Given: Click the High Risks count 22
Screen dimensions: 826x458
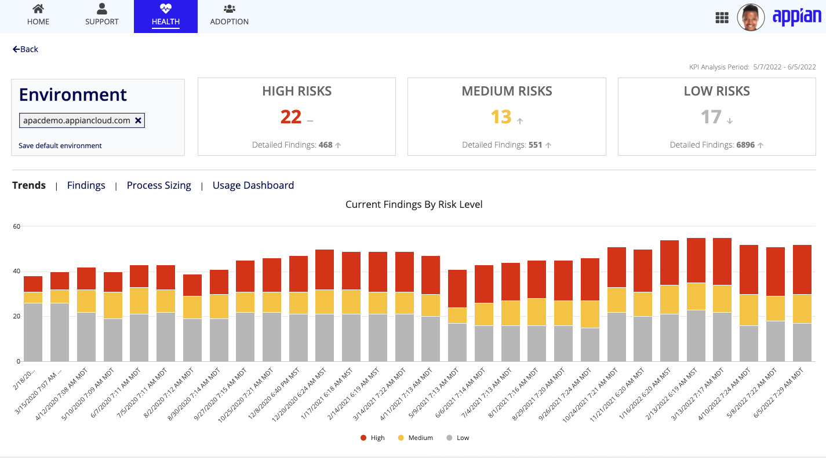Looking at the screenshot, I should 291,117.
